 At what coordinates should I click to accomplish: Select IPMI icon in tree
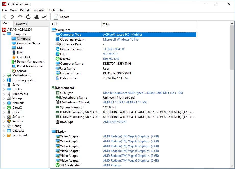click(x=14, y=53)
